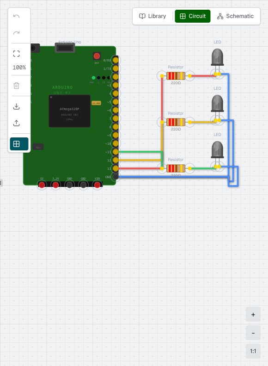Select the GND pin on right header

pyautogui.click(x=116, y=177)
